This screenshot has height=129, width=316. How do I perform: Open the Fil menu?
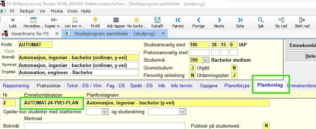pos(12,11)
